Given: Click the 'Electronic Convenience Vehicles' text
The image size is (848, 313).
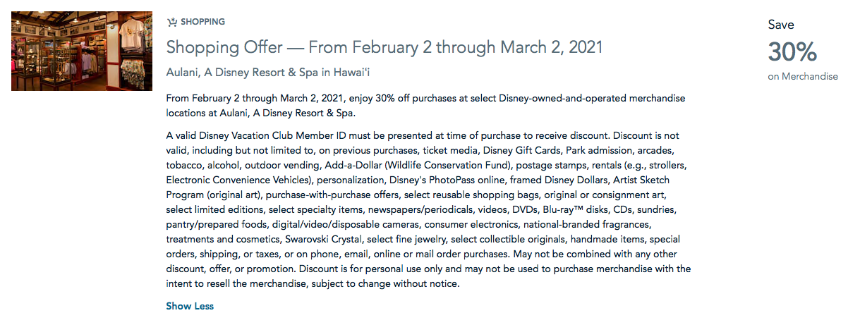Looking at the screenshot, I should 236,180.
